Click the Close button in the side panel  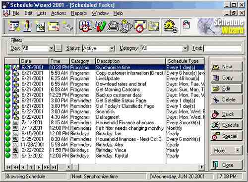pyautogui.click(x=226, y=165)
